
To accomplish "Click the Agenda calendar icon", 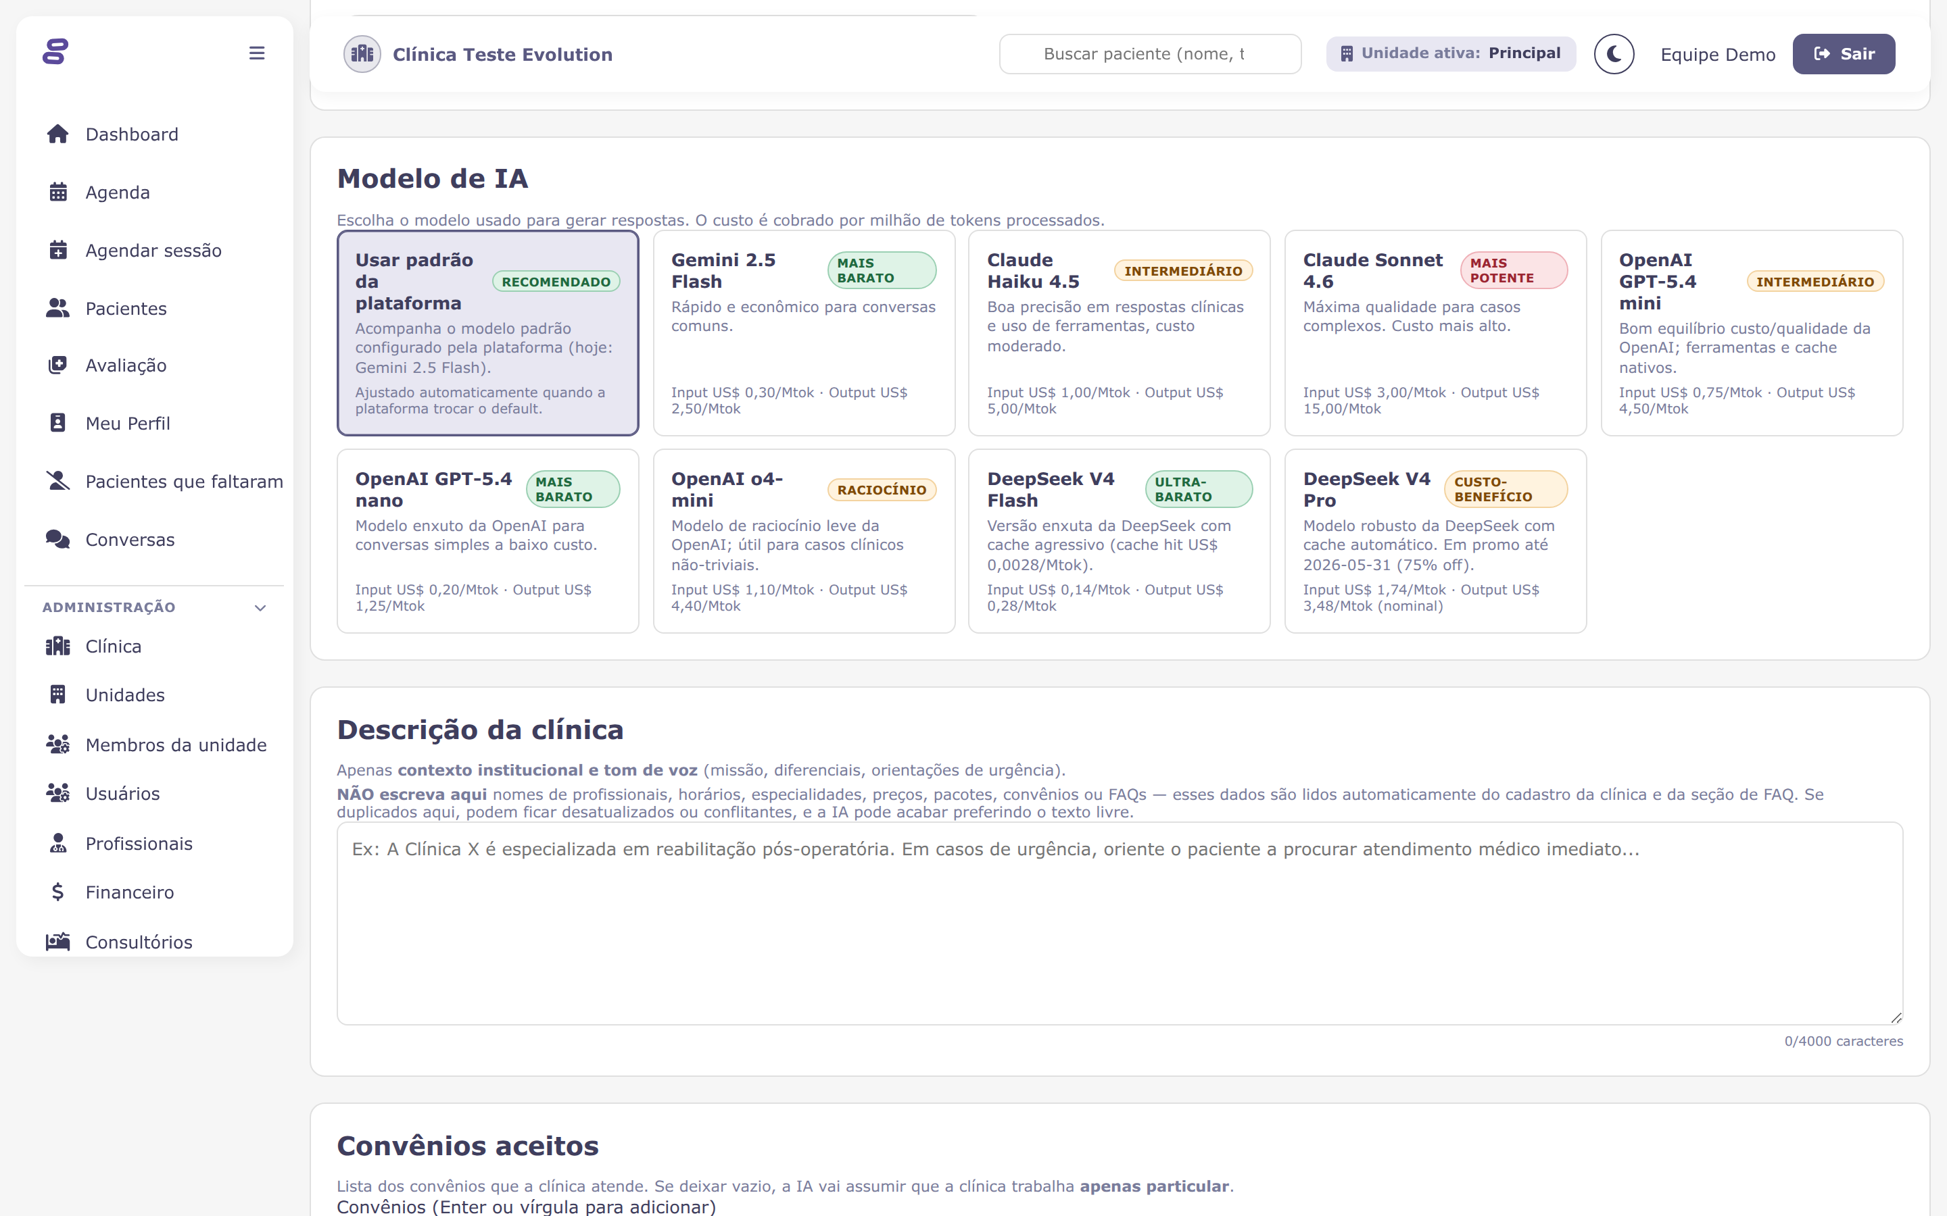I will tap(58, 193).
